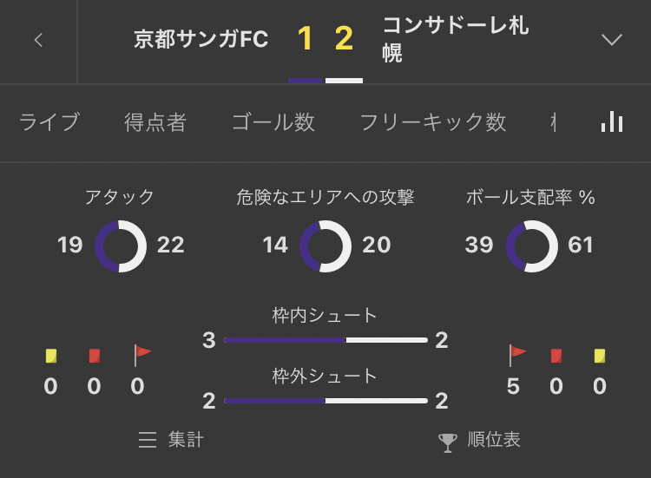
Task: Click the ボール支配率 donut chart
Action: tap(531, 246)
